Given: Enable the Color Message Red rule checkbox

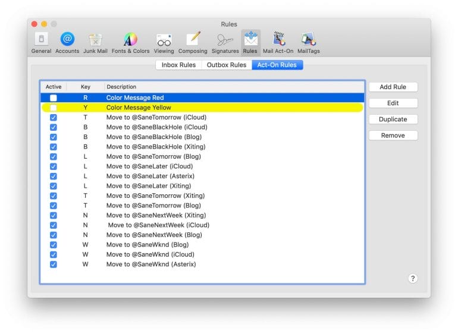Looking at the screenshot, I should (x=54, y=97).
